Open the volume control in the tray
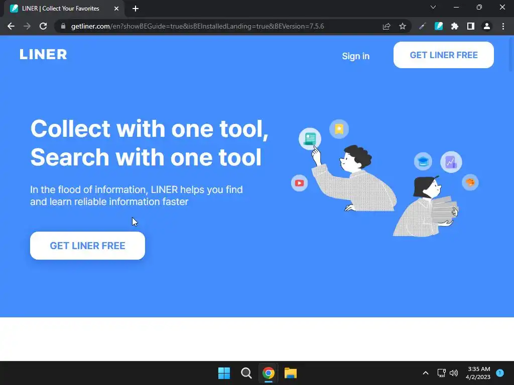 pos(454,373)
